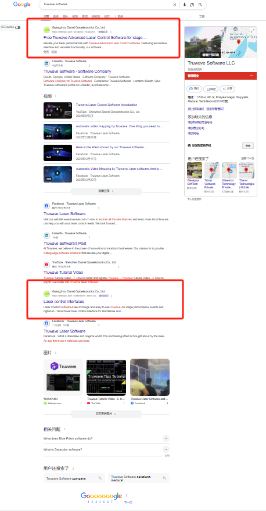Image resolution: width=266 pixels, height=511 pixels.
Task: Open three-dot menu under bellopto.com image card
Action: [x=81, y=403]
